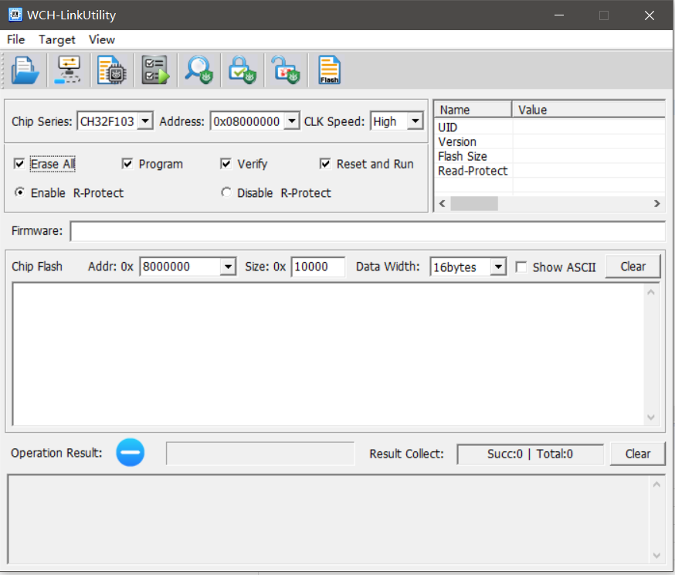Click up arrow of log area scrollbar
This screenshot has height=575, width=675.
click(x=656, y=485)
